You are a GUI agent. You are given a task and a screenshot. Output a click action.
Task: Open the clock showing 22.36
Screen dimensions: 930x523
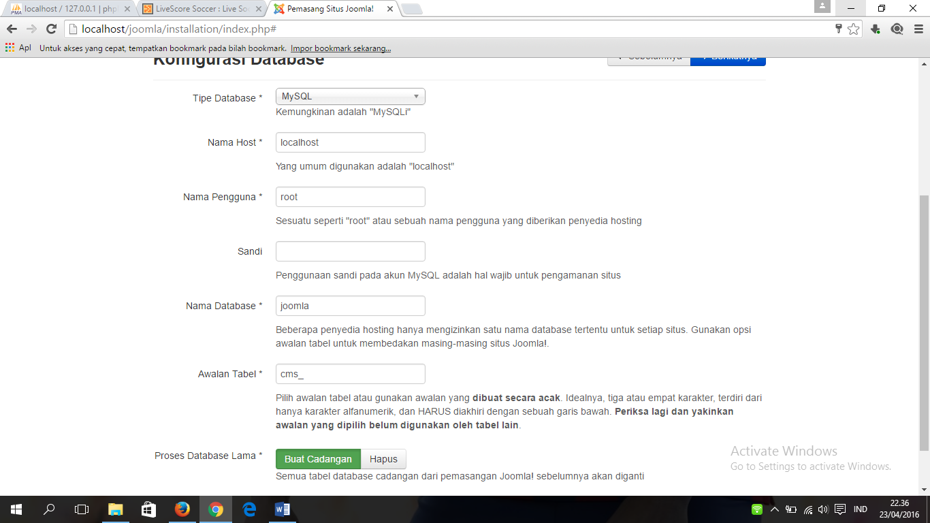click(899, 509)
